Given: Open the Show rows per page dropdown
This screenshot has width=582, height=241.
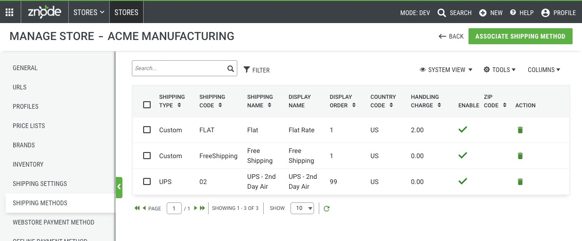Looking at the screenshot, I should click(302, 208).
